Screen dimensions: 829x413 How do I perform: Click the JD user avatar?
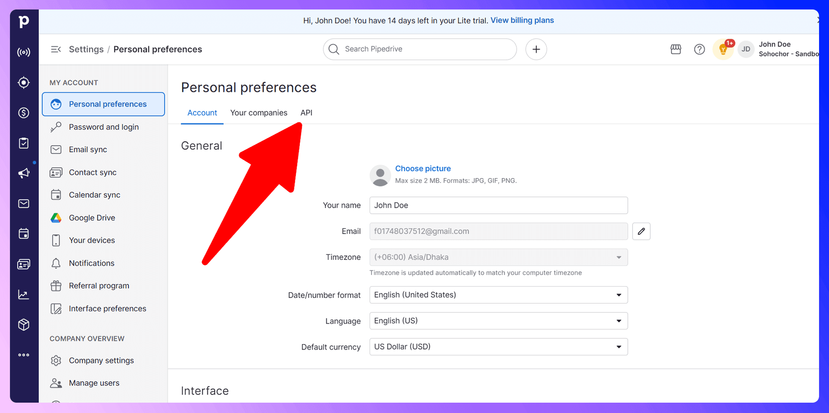coord(746,49)
